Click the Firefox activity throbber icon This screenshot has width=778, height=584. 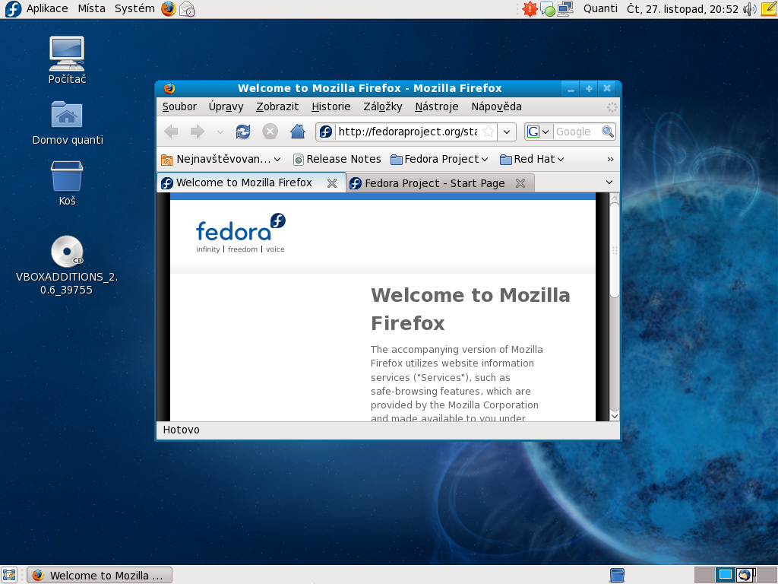pos(612,106)
